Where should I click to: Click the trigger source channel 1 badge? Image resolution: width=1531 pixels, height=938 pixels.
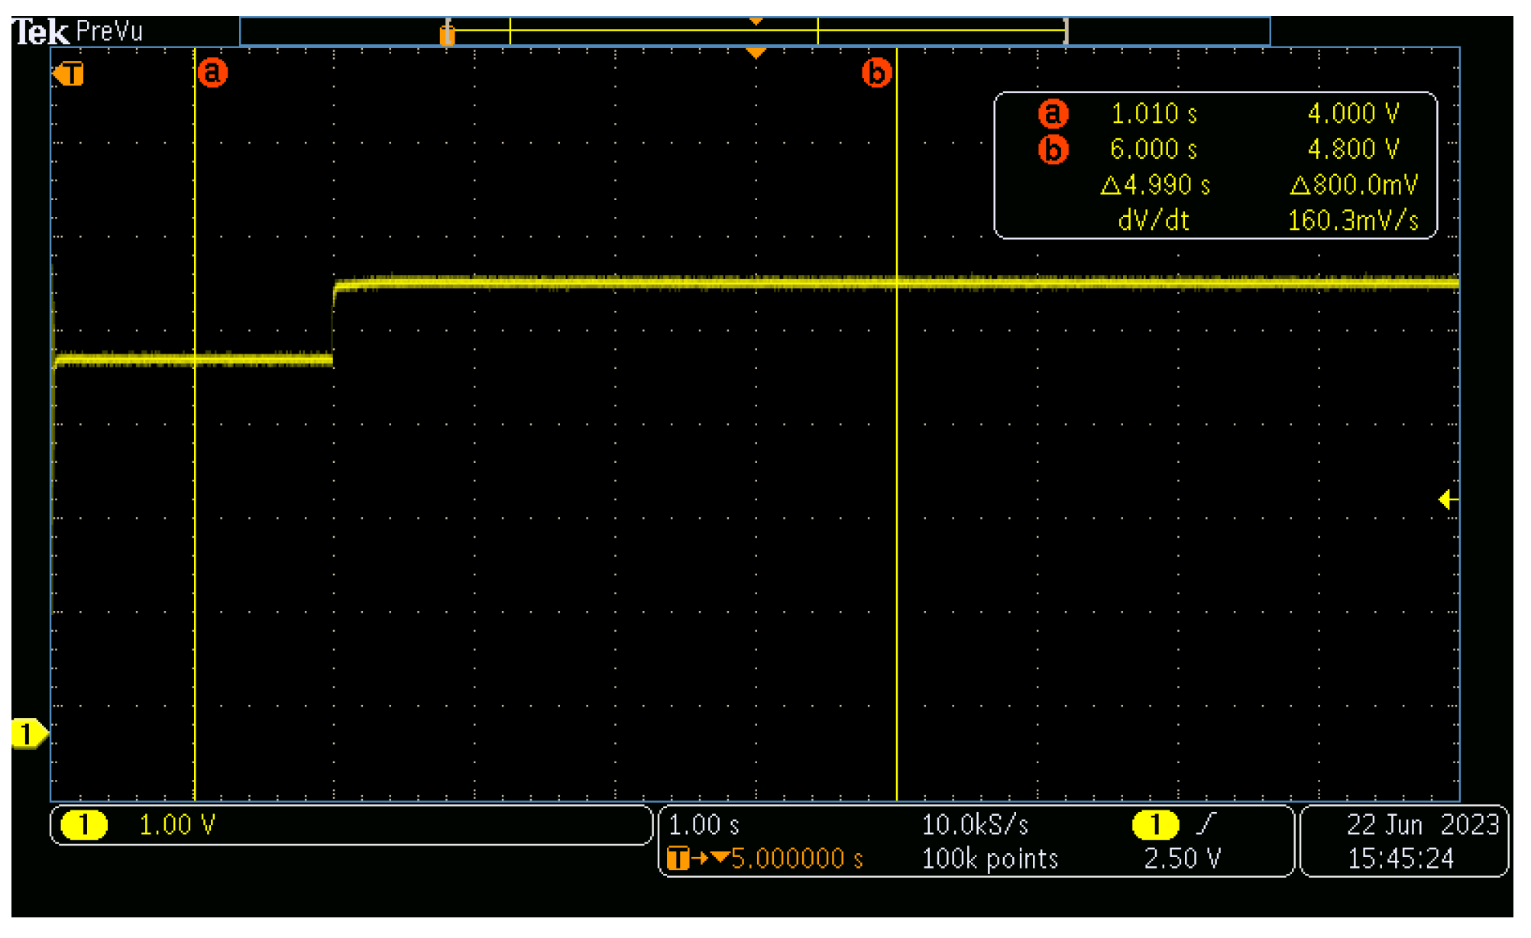[x=1154, y=825]
